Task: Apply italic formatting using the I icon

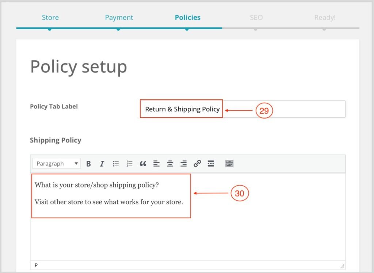Action: [102, 164]
